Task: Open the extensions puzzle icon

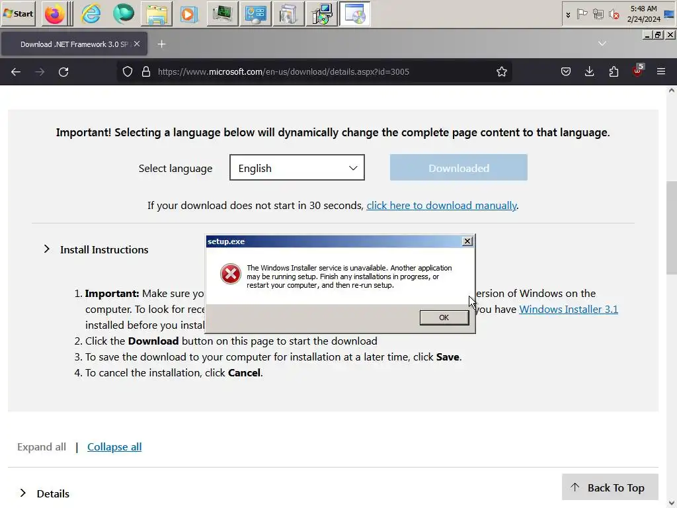Action: [x=614, y=71]
